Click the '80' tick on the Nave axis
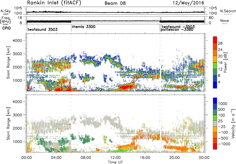The height and width of the screenshot is (164, 236). tap(211, 18)
